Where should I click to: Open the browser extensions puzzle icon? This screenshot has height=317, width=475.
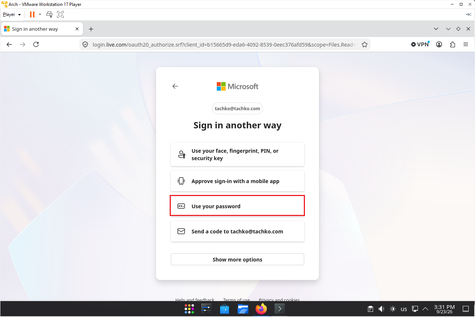click(x=452, y=44)
